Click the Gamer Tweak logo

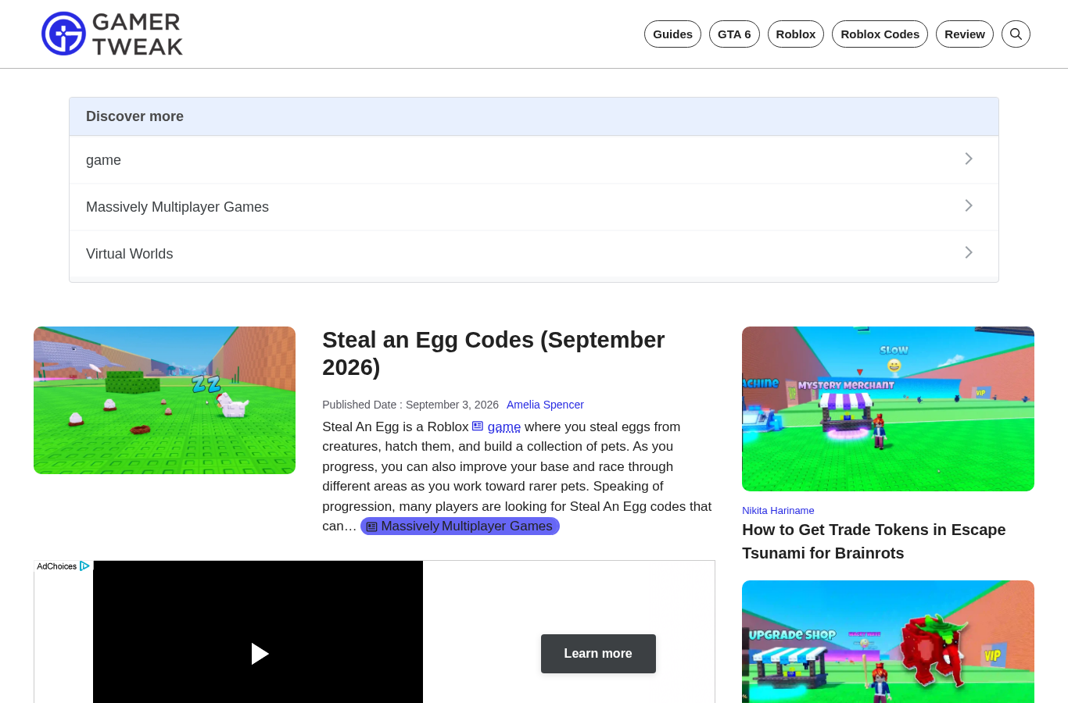pos(113,34)
